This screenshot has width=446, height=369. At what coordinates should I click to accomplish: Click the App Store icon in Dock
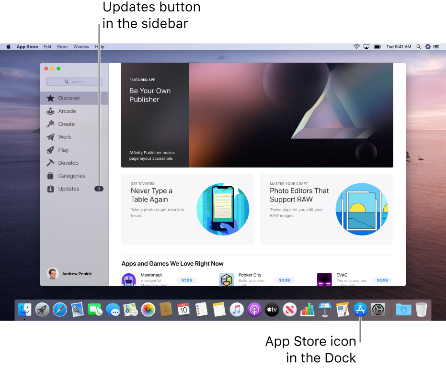click(x=360, y=309)
